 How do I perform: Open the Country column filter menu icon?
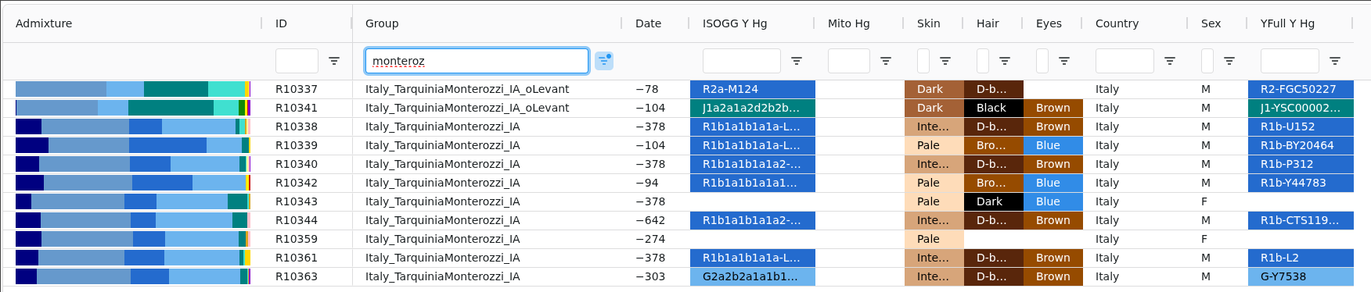(x=1170, y=61)
